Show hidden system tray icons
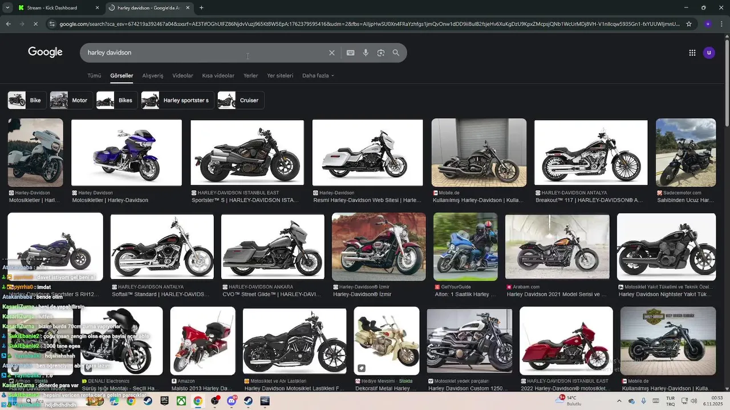 pos(619,401)
